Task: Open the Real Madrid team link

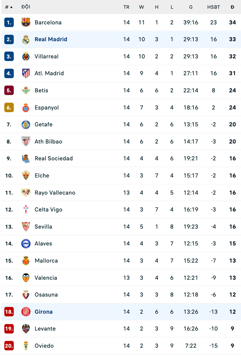Action: coord(51,39)
